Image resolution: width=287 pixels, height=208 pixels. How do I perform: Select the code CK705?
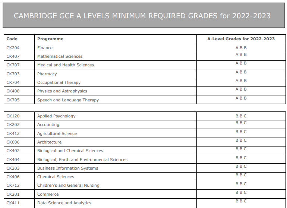[x=13, y=100]
